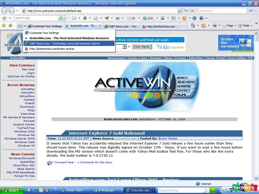Click the green people spaces toolbar icon

[x=118, y=18]
